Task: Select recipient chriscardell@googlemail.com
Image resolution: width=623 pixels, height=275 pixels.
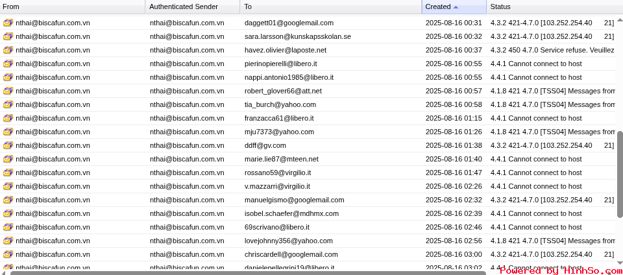Action: [291, 254]
